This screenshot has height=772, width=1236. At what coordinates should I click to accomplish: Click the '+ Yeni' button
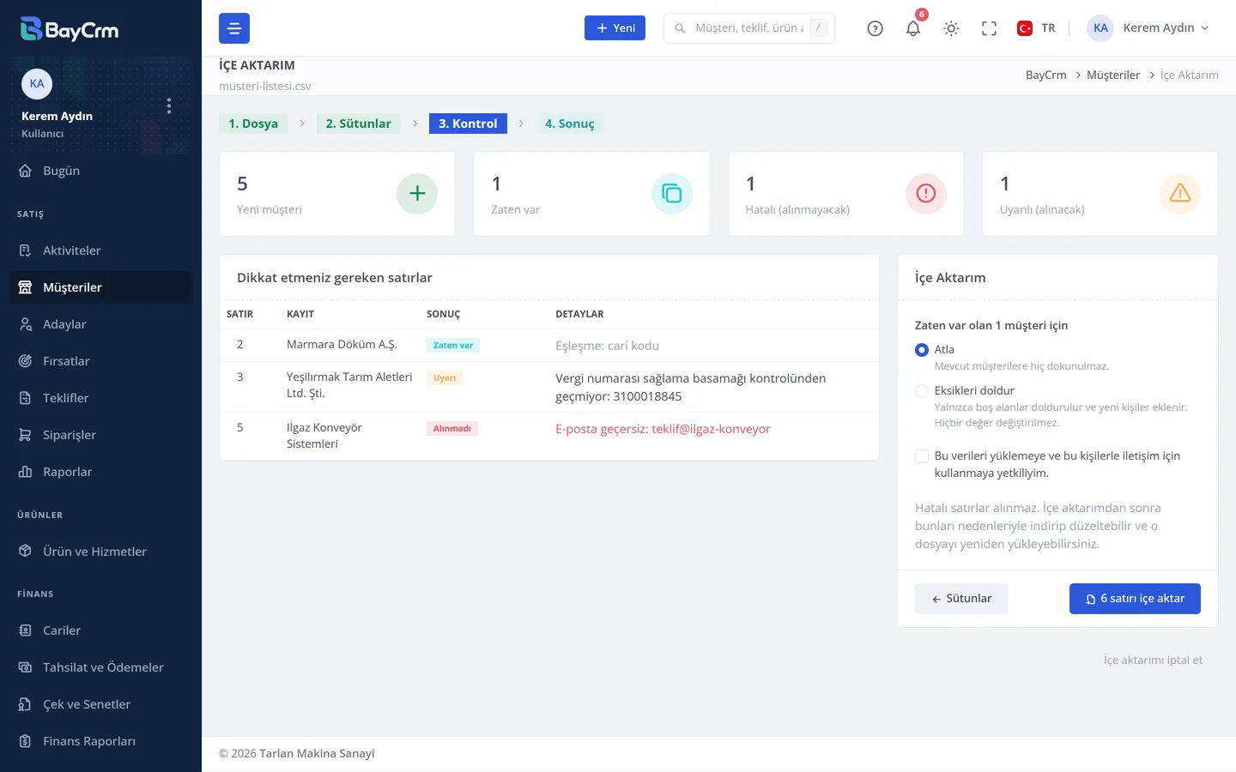[x=615, y=28]
